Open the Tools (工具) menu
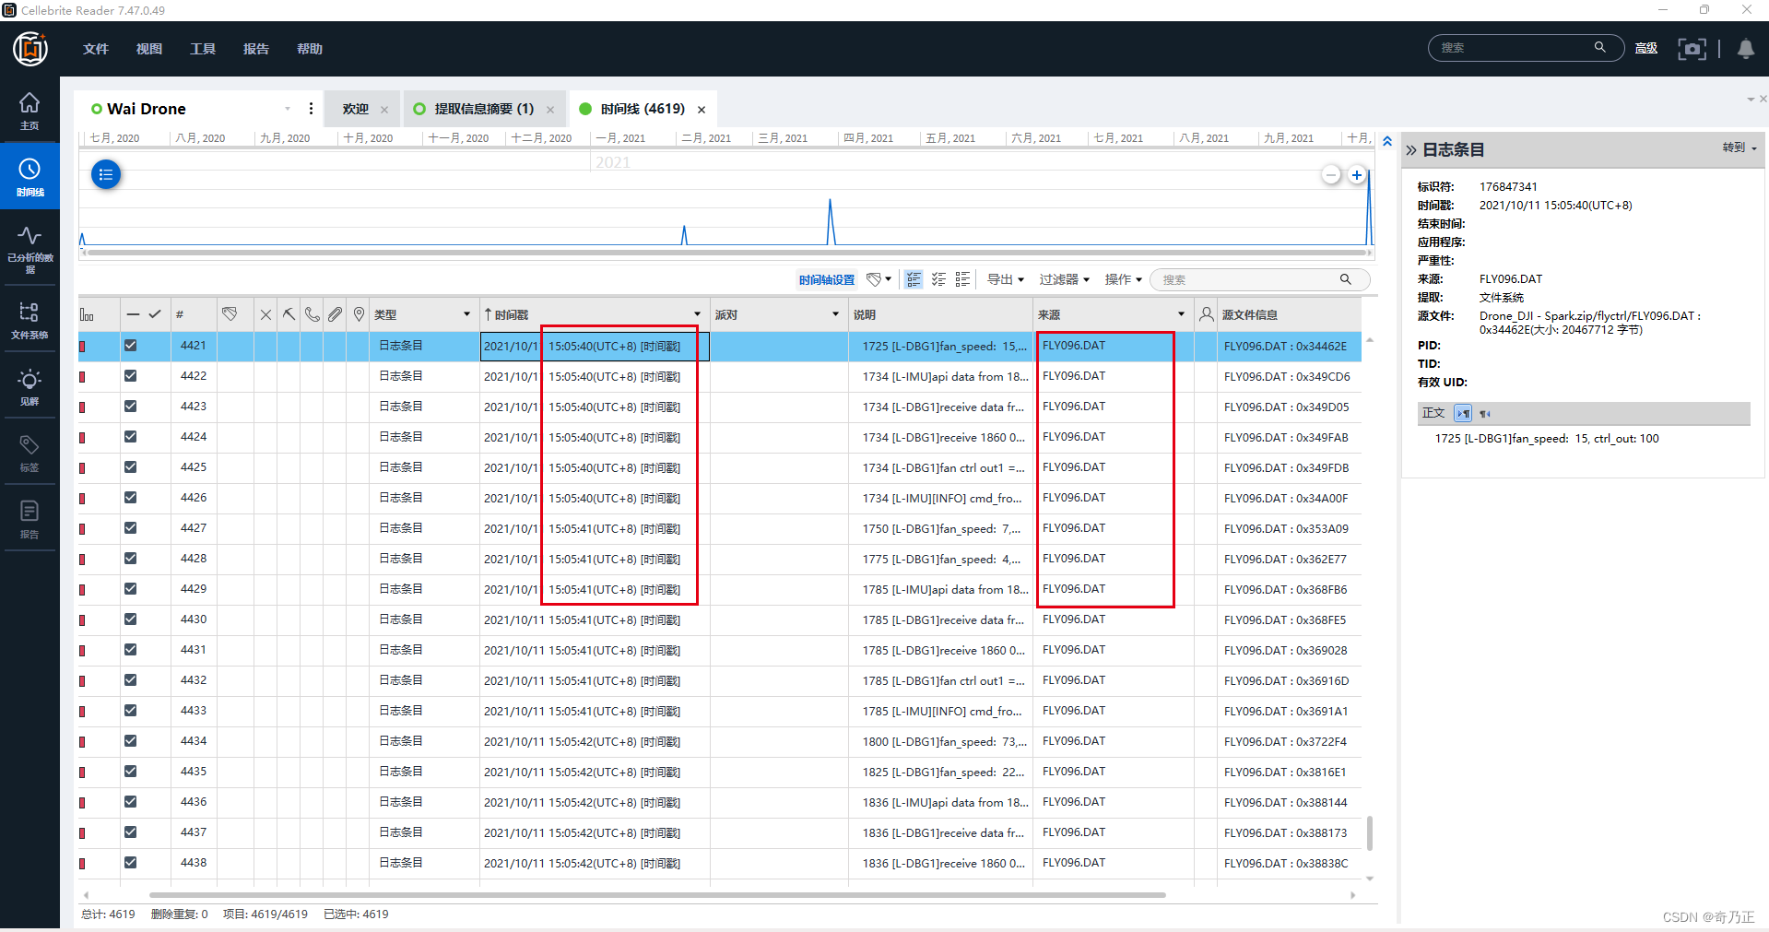 [203, 49]
